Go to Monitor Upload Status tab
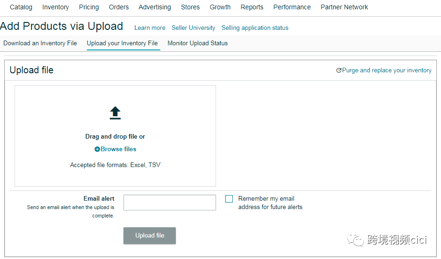Screen dimensions: 441x259 197,43
